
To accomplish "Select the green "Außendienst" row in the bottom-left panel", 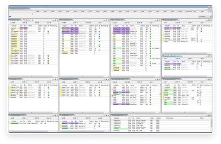I will [x=16, y=123].
